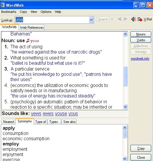This screenshot has width=153, height=161.
Task: Select the Type of tab
Action: click(40, 122)
